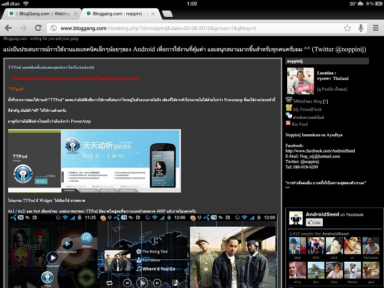This screenshot has height=288, width=384.
Task: Click the noppinij sidebar header
Action: click(327, 61)
